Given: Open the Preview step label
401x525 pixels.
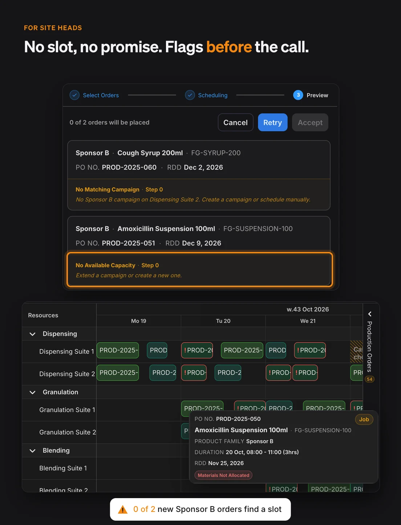Looking at the screenshot, I should (x=317, y=95).
